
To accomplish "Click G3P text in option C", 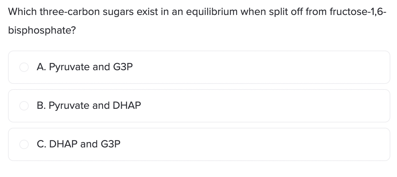I will coord(111,144).
